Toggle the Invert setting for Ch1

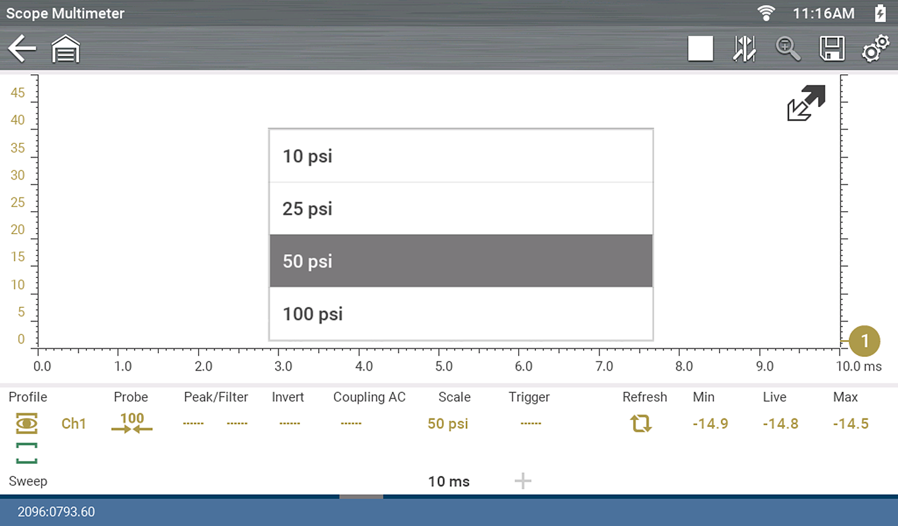[289, 424]
